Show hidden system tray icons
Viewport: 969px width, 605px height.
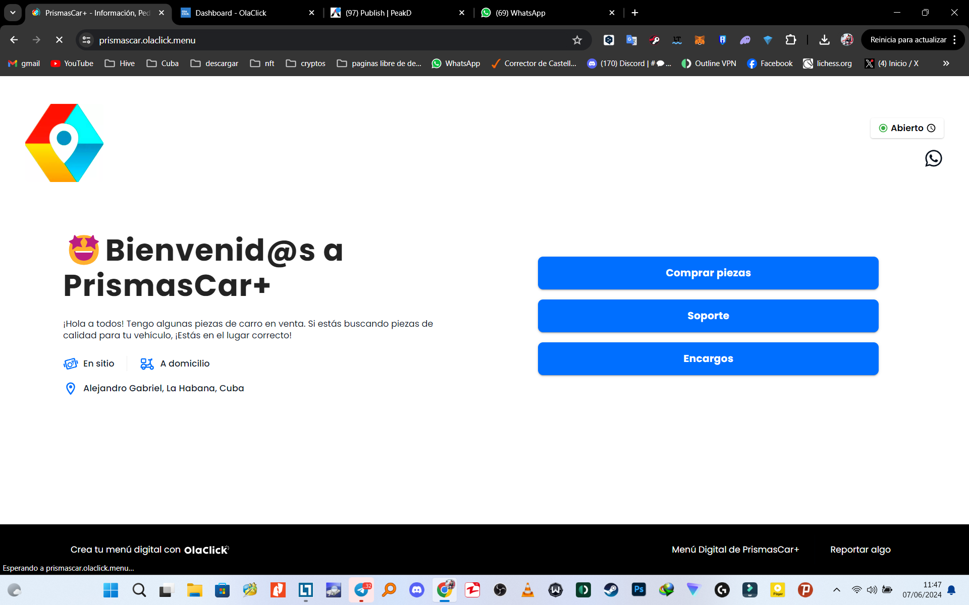click(836, 590)
